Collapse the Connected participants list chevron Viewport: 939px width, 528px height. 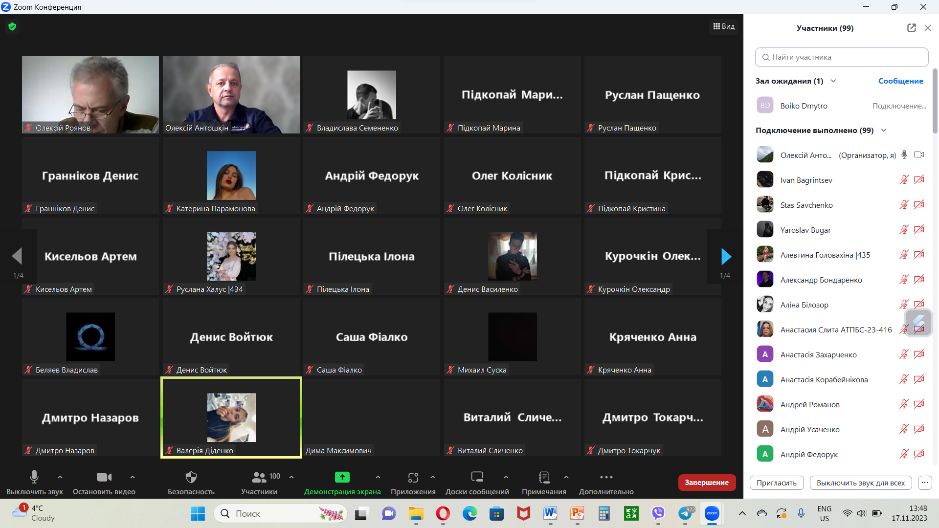click(x=884, y=131)
